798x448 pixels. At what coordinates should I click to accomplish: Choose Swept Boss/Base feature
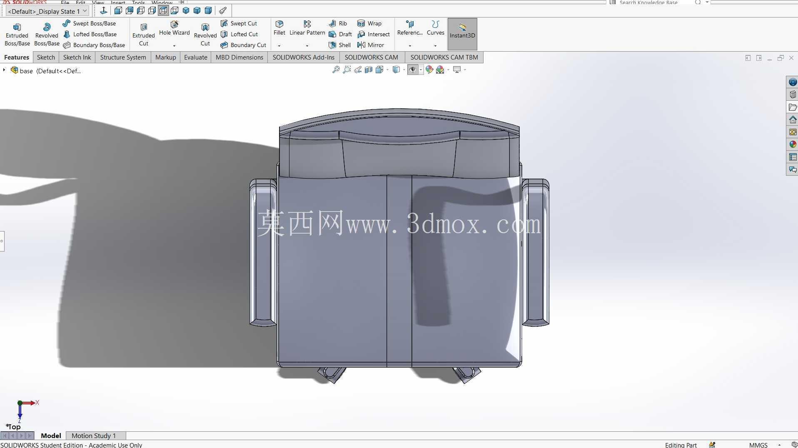tap(89, 23)
